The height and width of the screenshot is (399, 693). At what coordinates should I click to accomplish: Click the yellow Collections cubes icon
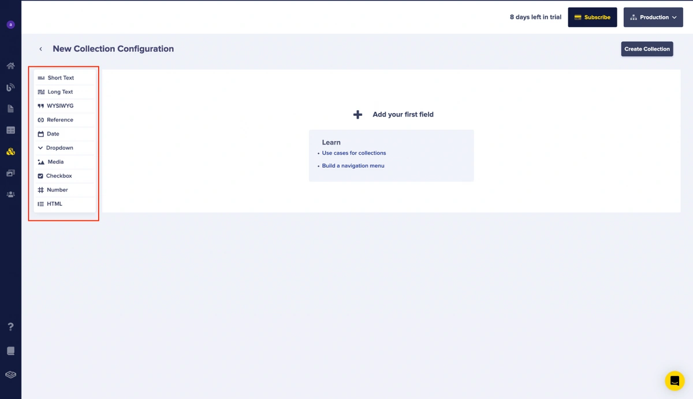point(10,152)
